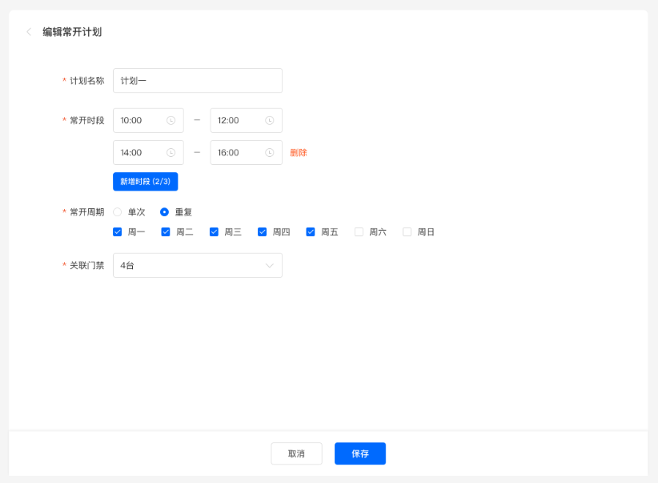Viewport: 658px width, 483px height.
Task: Add a period with 新增时段 (2/3)
Action: [145, 182]
